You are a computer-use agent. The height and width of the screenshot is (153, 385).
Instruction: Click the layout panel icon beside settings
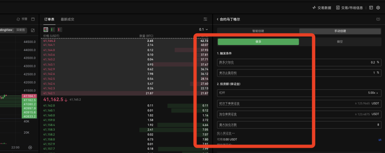coord(371,8)
